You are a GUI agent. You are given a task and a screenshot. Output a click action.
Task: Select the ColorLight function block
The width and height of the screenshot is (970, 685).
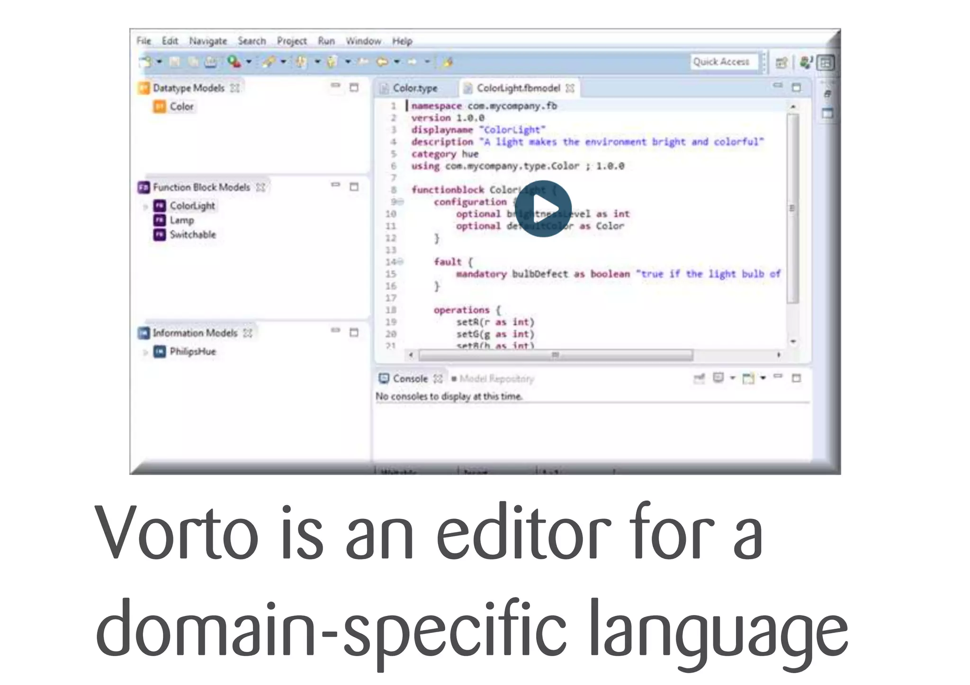192,206
